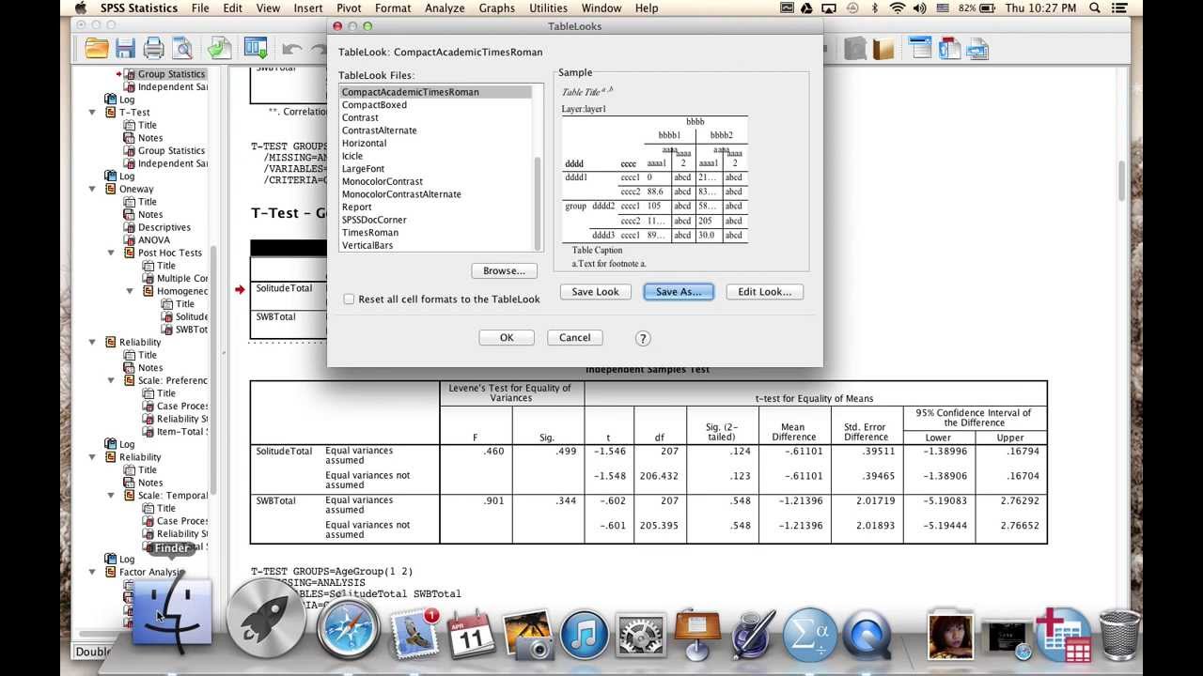Select Icicle TableLook file
Viewport: 1203px width, 676px height.
[352, 156]
